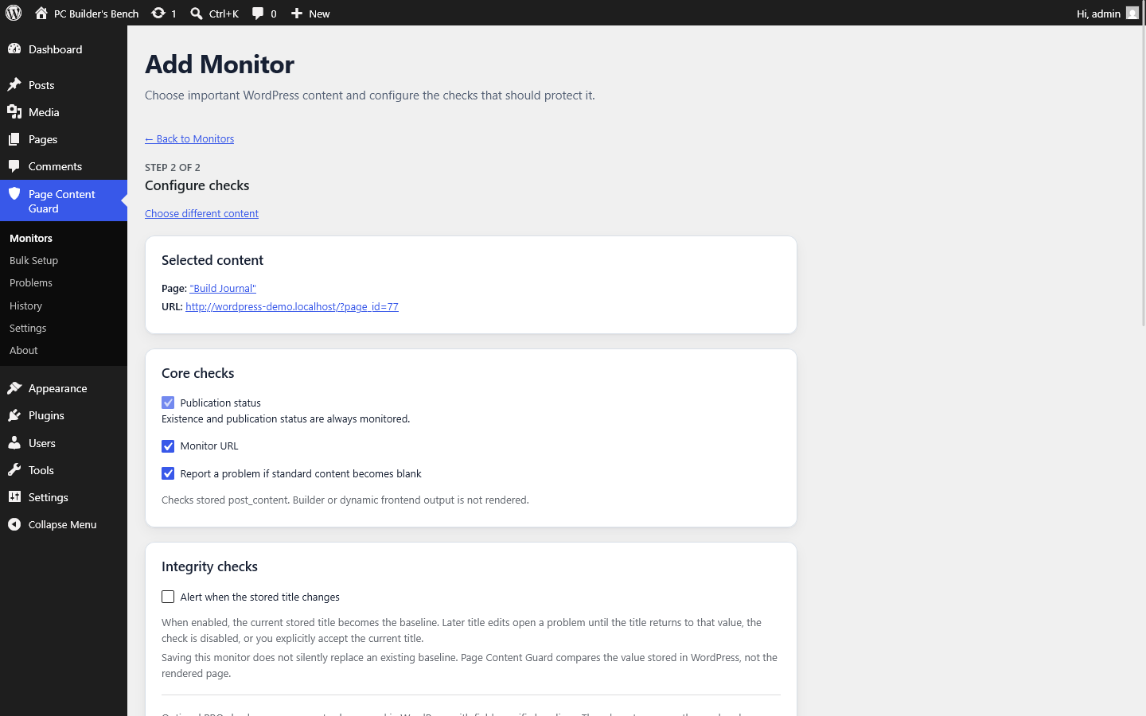Uncheck the Monitor URL checkbox
The width and height of the screenshot is (1146, 716).
[168, 446]
